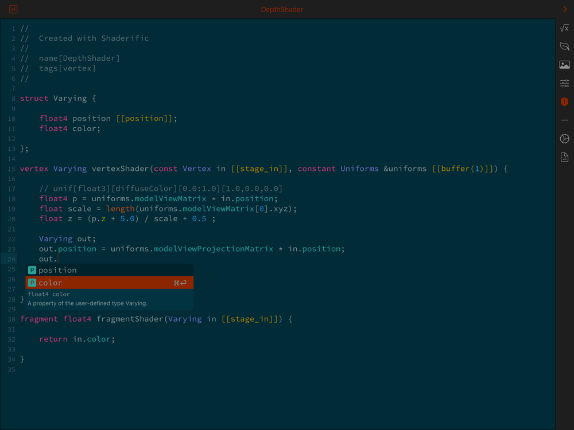574x430 pixels.
Task: Click the 'length' function on line 19
Action: click(x=121, y=209)
